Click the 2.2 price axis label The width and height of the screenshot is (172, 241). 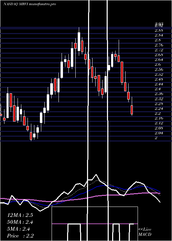(x=158, y=113)
